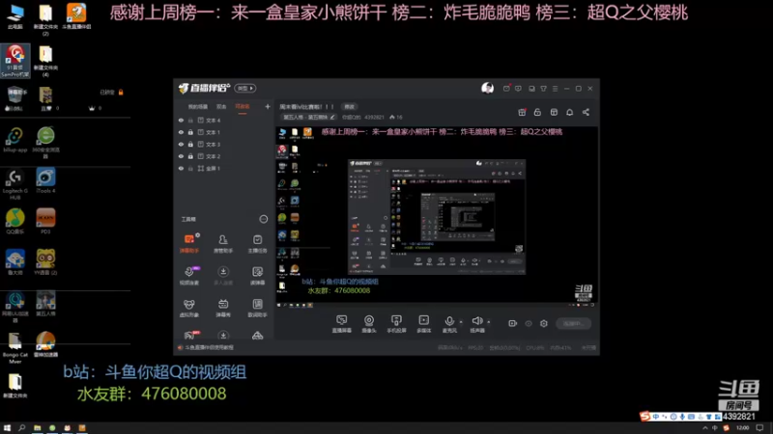The image size is (773, 434).
Task: Open the hamburger menu in title bar
Action: pos(555,89)
